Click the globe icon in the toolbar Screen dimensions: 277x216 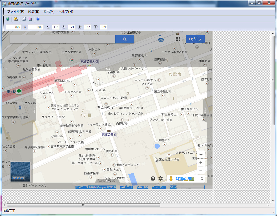click(7, 19)
